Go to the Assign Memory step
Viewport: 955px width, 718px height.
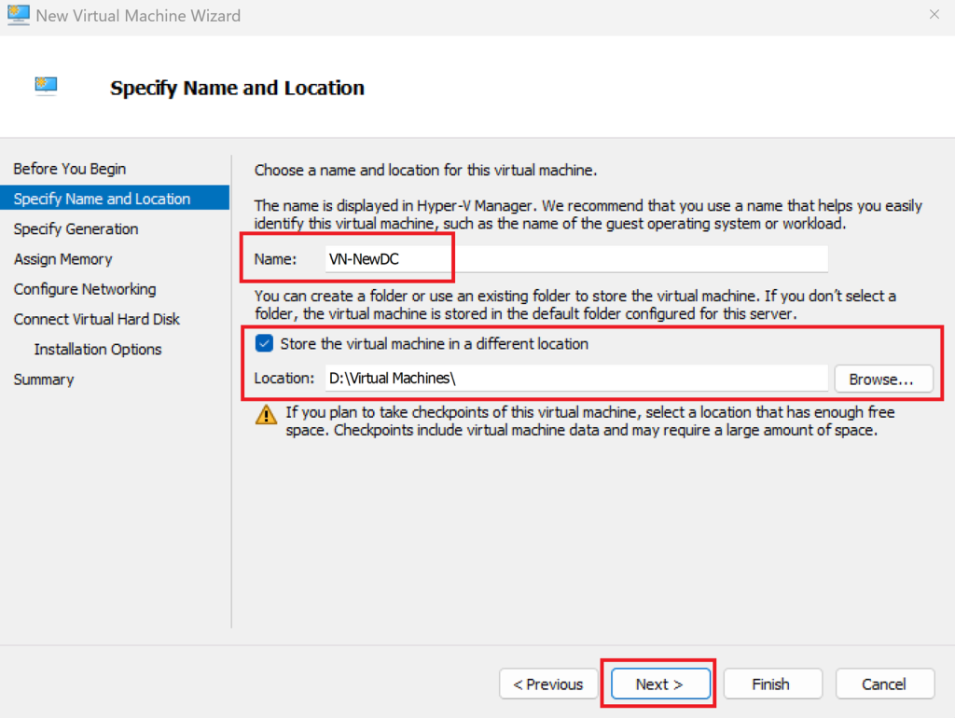62,259
